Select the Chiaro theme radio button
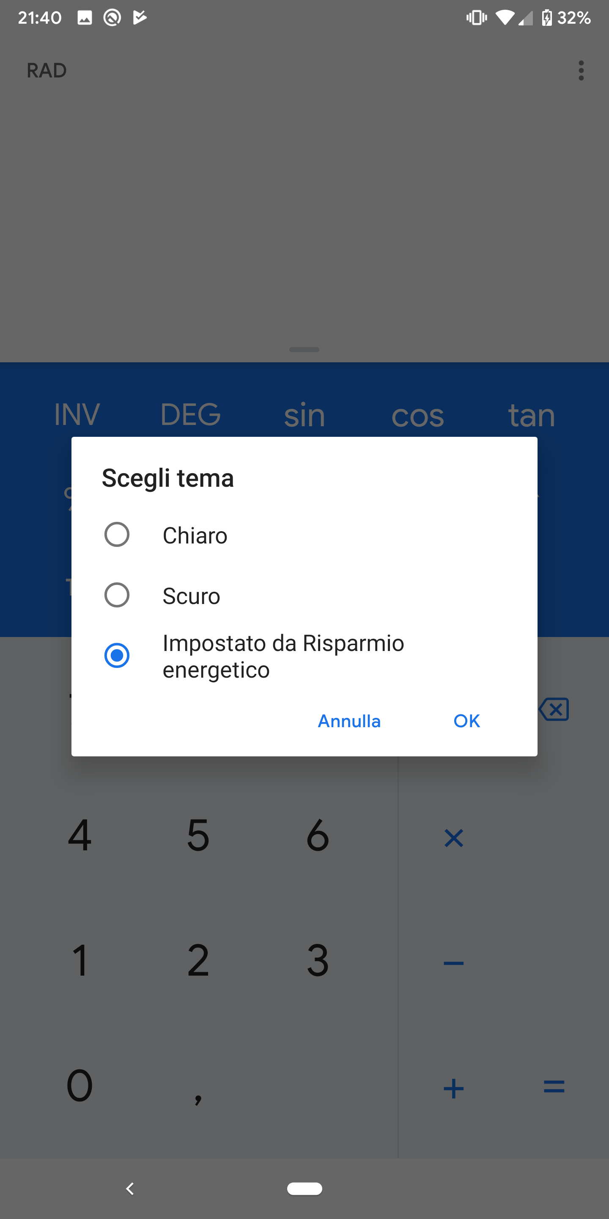 [117, 534]
